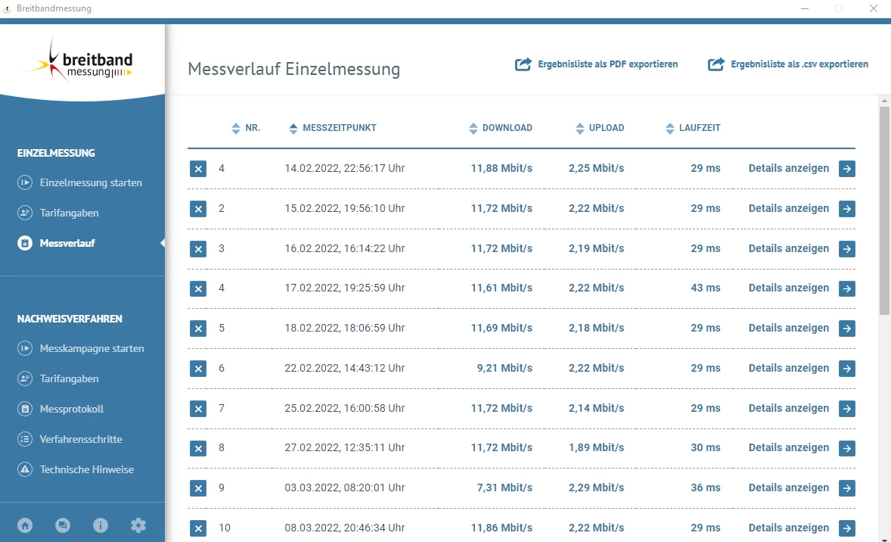Click the .csv export icon

tap(716, 64)
